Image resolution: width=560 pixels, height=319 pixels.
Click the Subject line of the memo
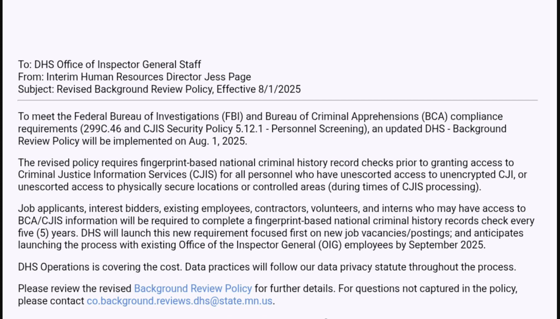pyautogui.click(x=159, y=89)
